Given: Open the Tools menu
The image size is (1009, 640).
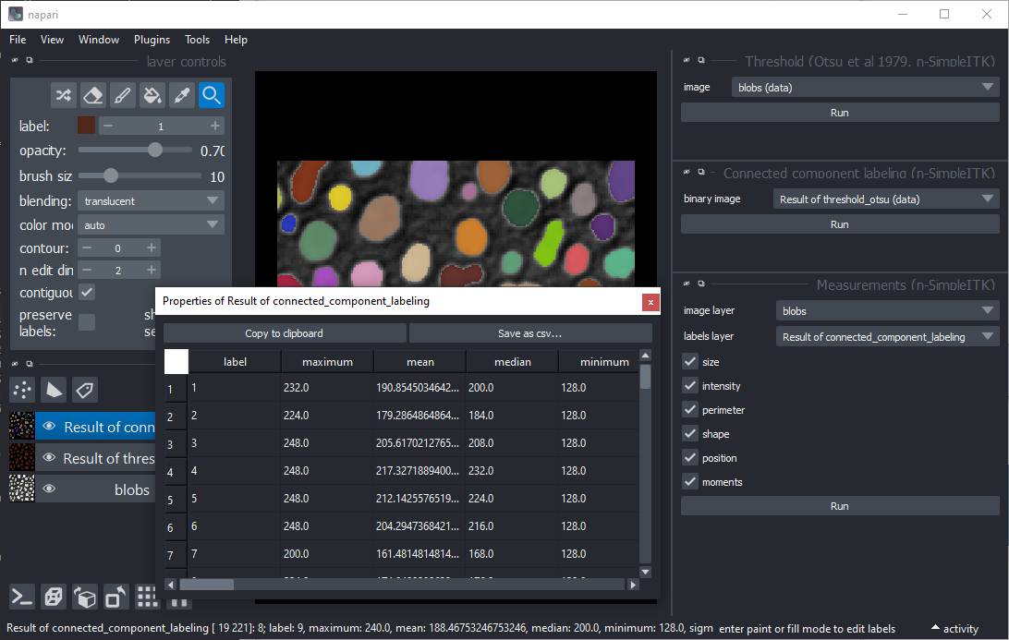Looking at the screenshot, I should (197, 40).
